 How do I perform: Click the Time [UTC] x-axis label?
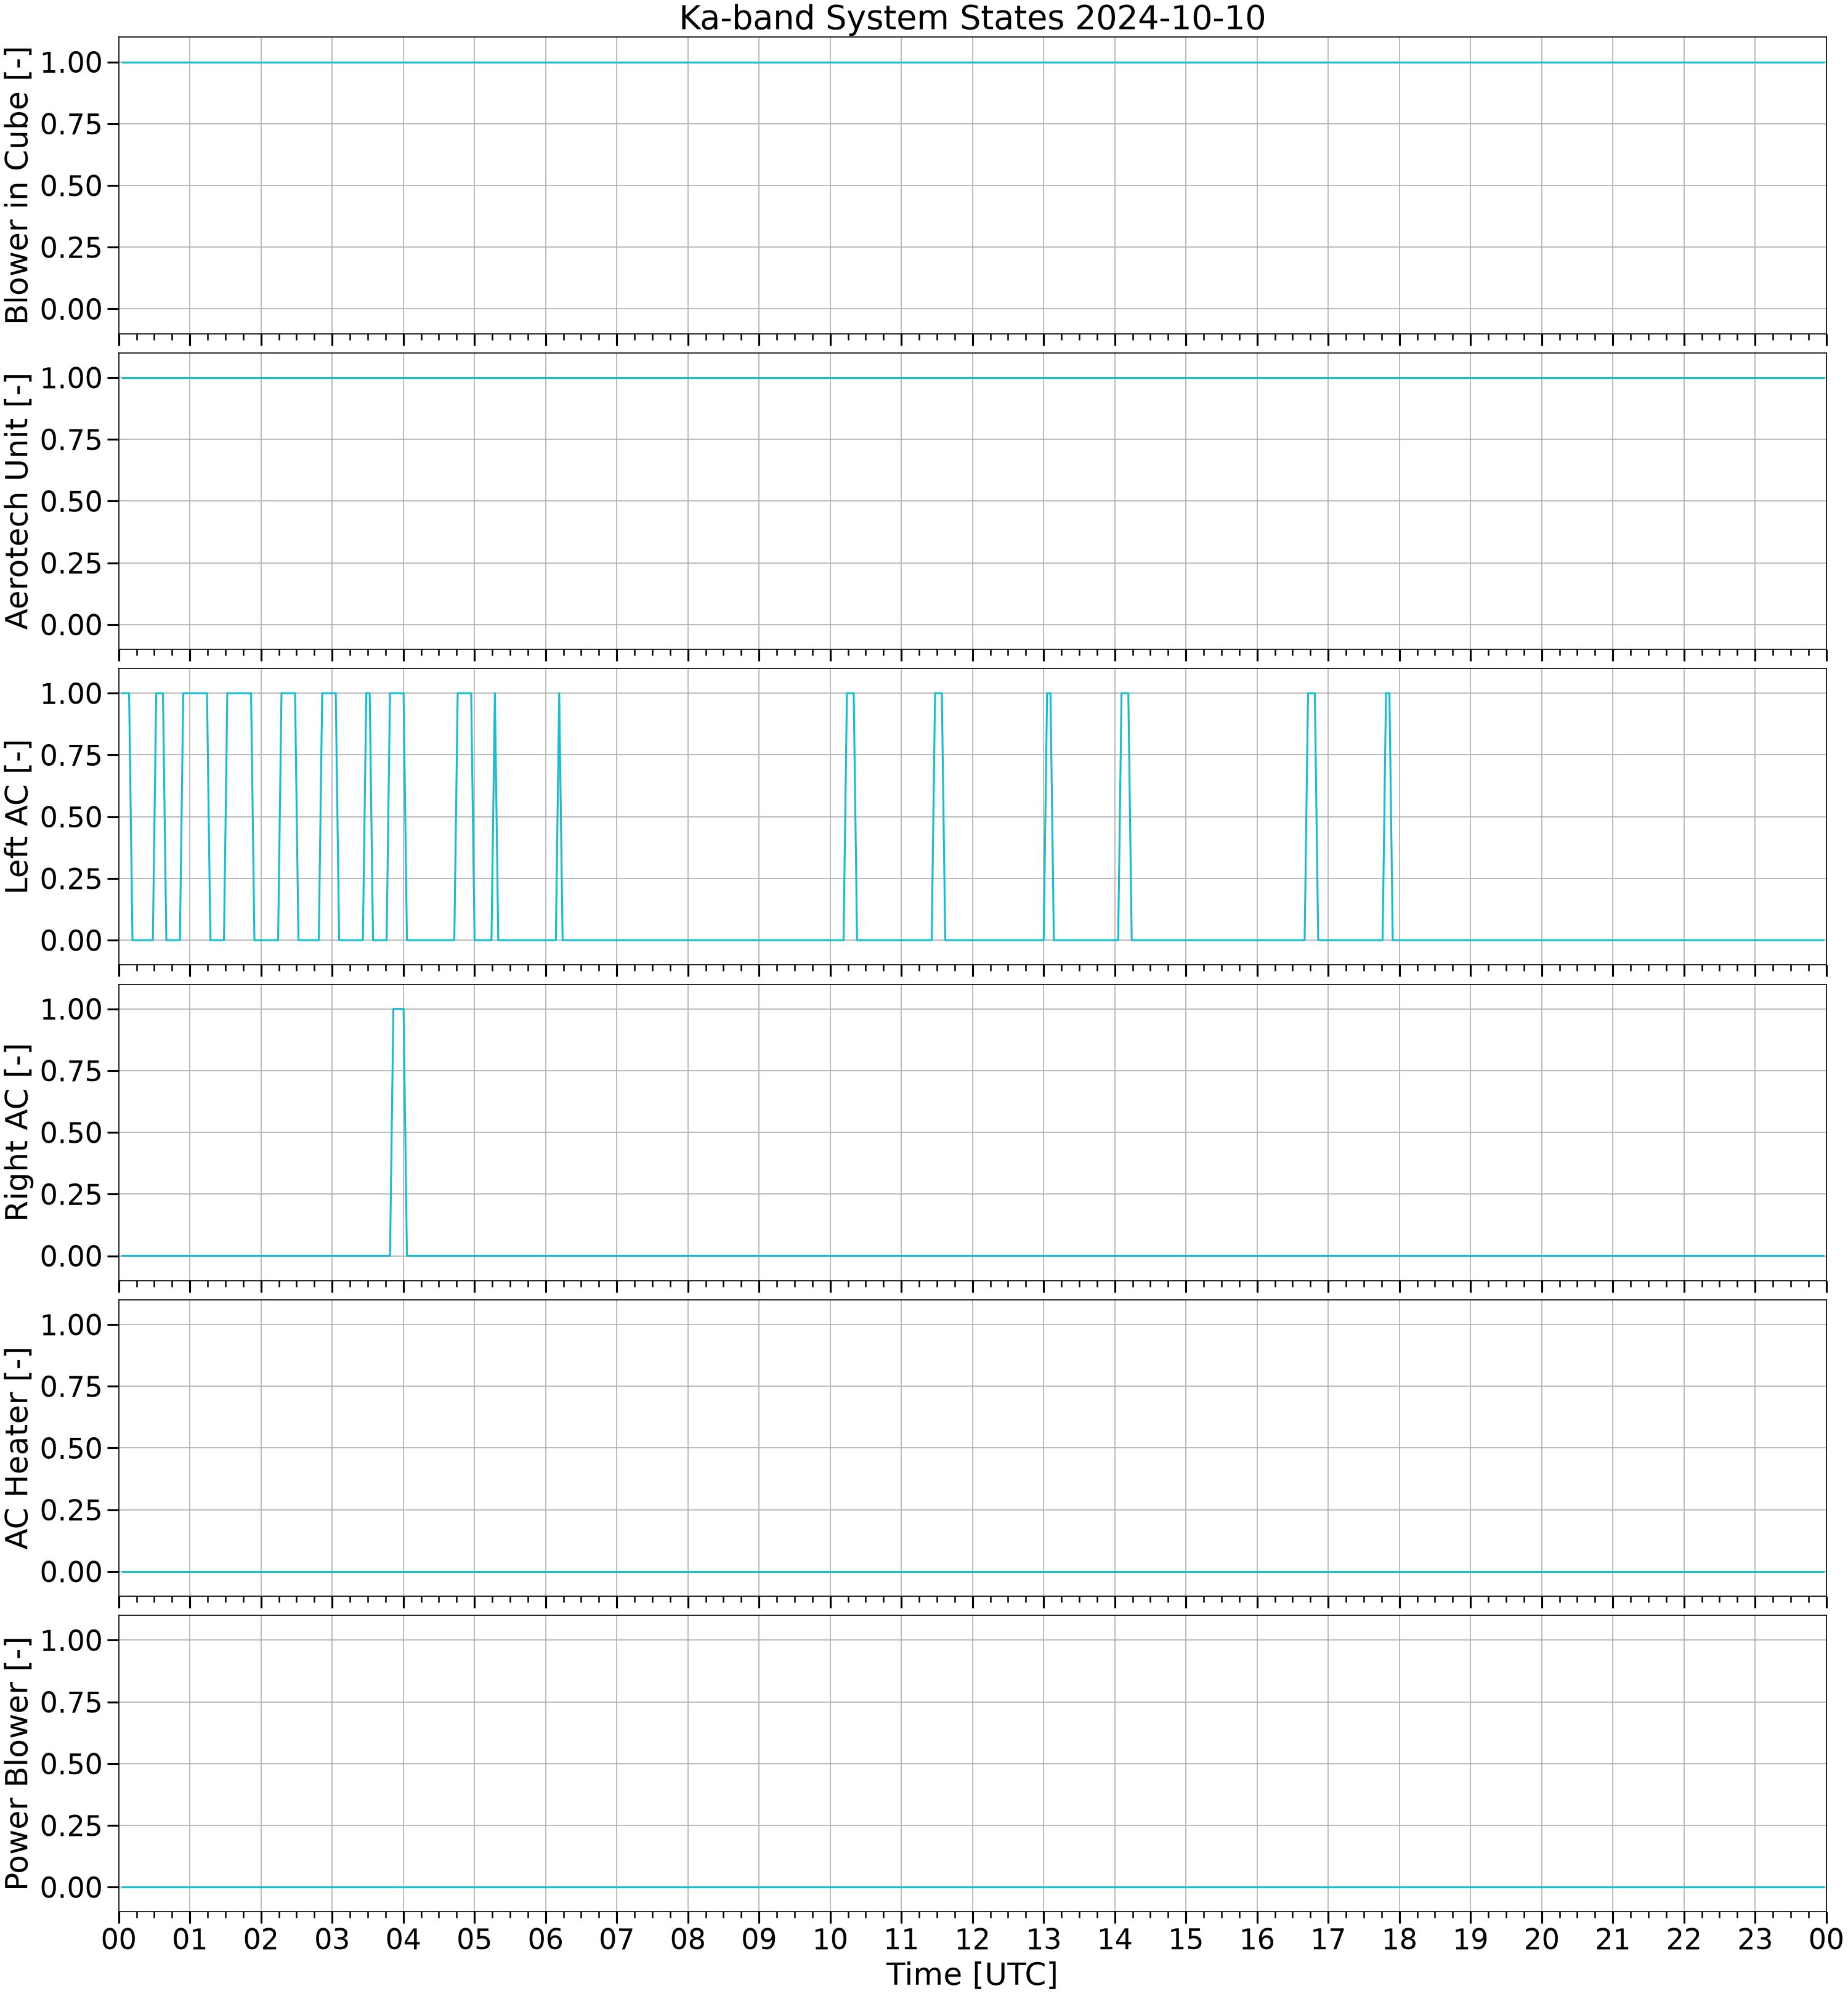971,1974
